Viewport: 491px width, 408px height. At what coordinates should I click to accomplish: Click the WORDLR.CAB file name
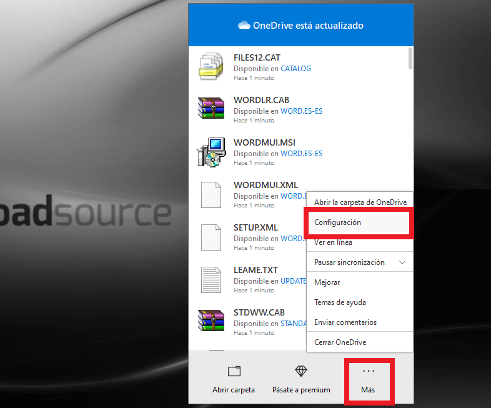262,100
